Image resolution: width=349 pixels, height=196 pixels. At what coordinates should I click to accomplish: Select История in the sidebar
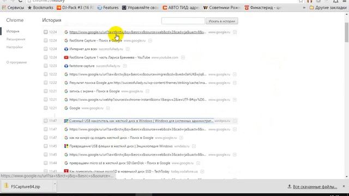13,31
